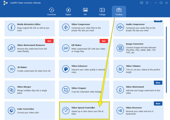Image resolution: width=170 pixels, height=120 pixels.
Task: Click 'Make customized GIF with your video' text
Action: click(x=88, y=49)
